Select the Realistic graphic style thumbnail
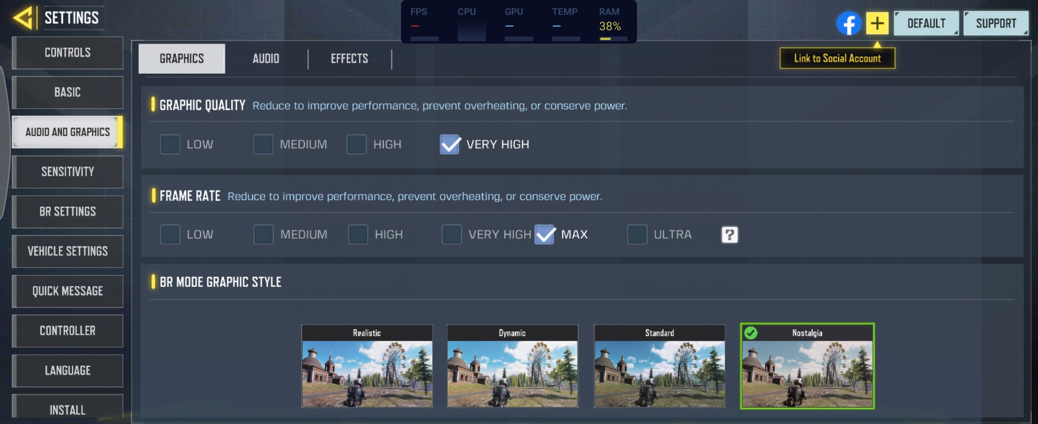The width and height of the screenshot is (1038, 424). coord(367,366)
